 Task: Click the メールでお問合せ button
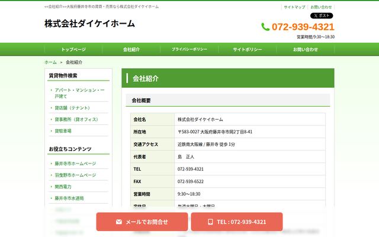click(142, 222)
